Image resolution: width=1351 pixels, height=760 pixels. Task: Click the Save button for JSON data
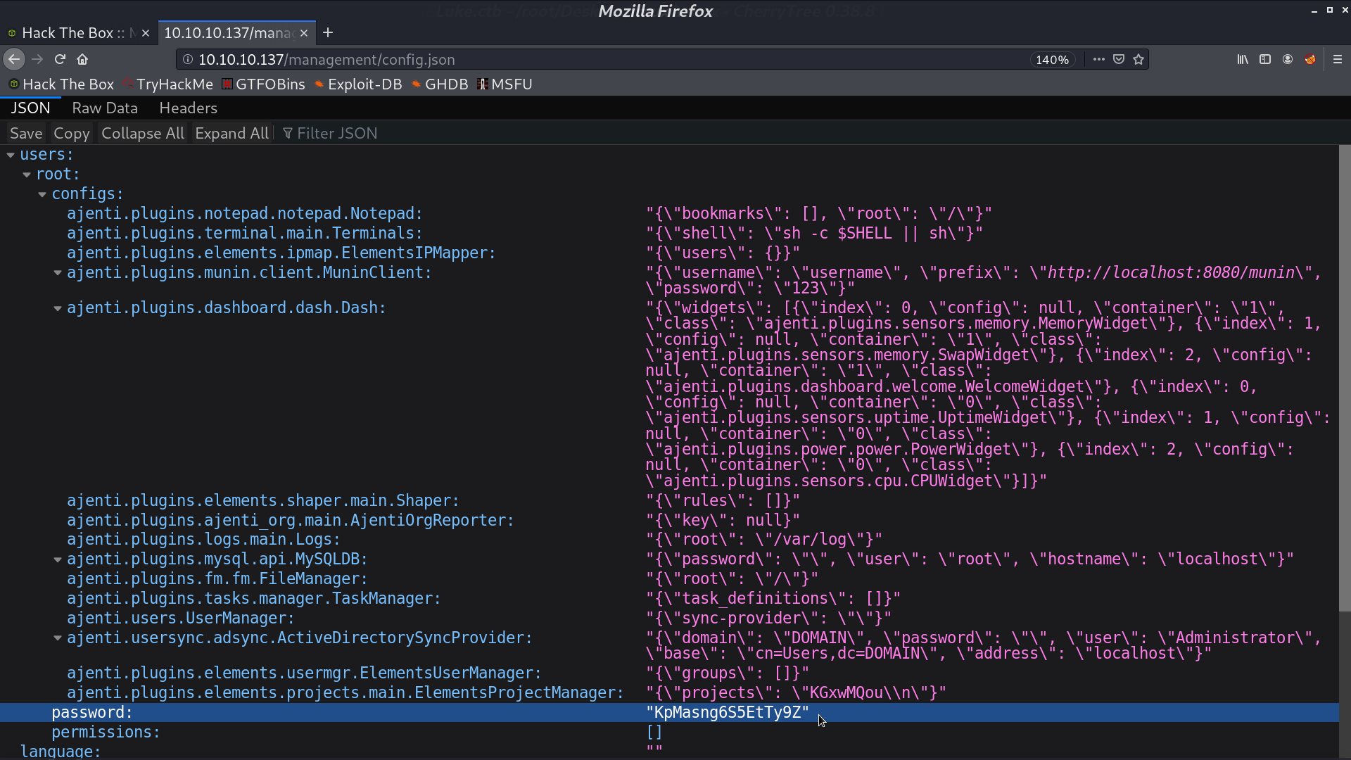click(25, 133)
